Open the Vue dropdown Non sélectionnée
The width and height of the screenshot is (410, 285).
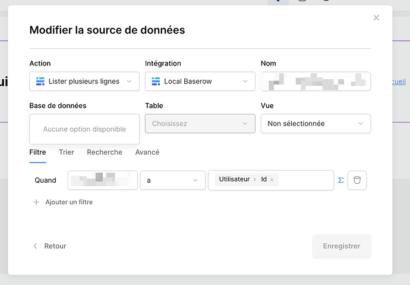point(316,124)
